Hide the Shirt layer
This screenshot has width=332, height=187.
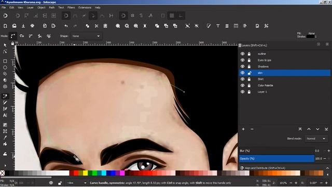(242, 79)
